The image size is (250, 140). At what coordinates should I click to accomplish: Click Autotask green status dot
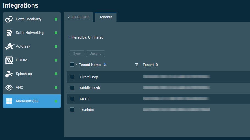[x=56, y=46]
